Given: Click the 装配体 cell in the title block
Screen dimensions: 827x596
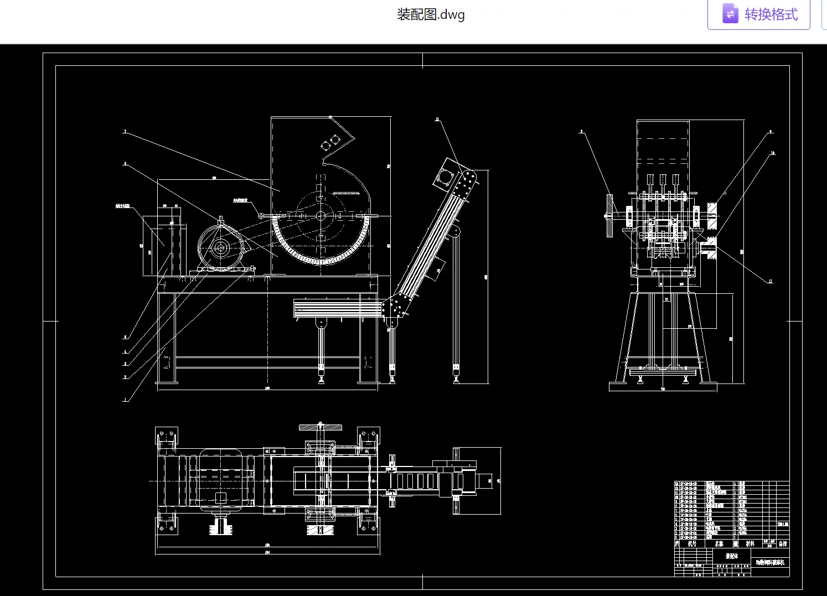Looking at the screenshot, I should click(x=732, y=556).
